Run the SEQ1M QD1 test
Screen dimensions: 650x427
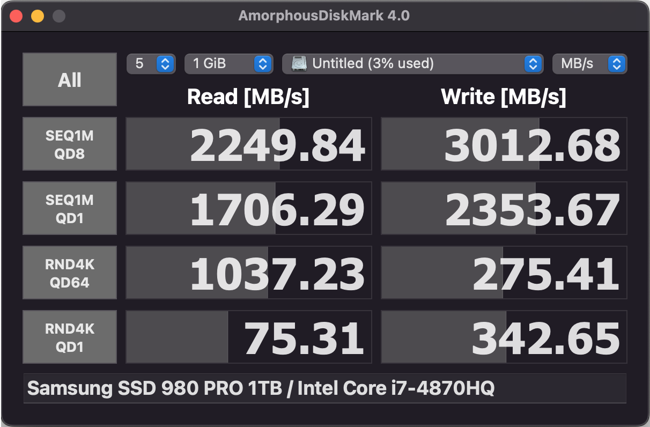[69, 208]
